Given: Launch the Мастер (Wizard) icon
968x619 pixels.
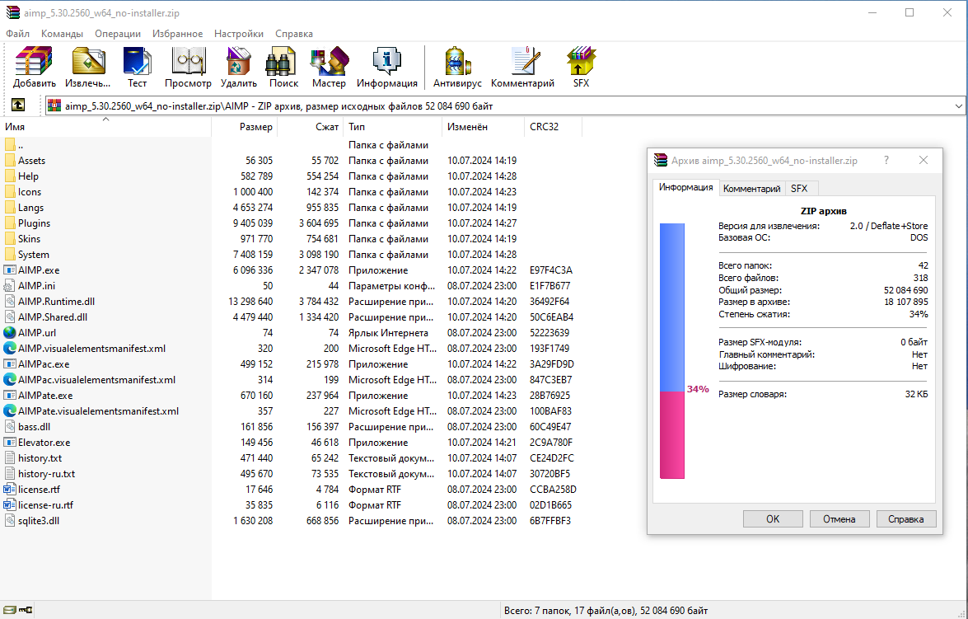Looking at the screenshot, I should click(329, 61).
